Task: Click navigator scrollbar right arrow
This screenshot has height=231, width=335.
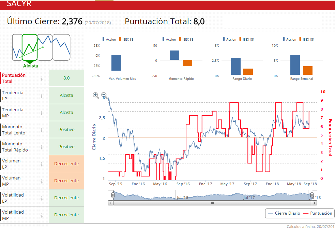Action: [315, 203]
